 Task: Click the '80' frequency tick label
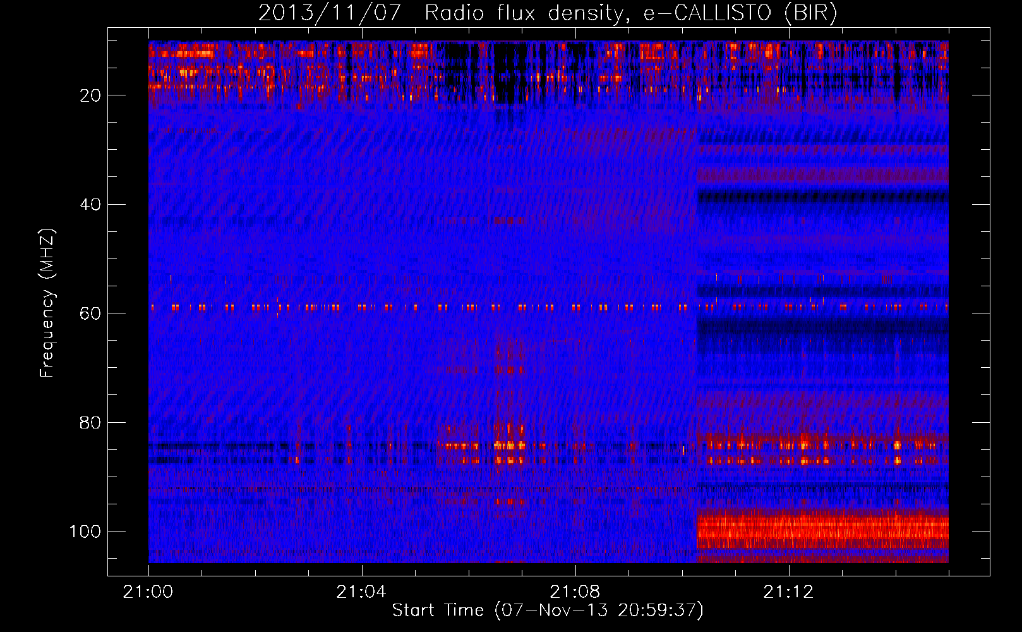(x=91, y=422)
